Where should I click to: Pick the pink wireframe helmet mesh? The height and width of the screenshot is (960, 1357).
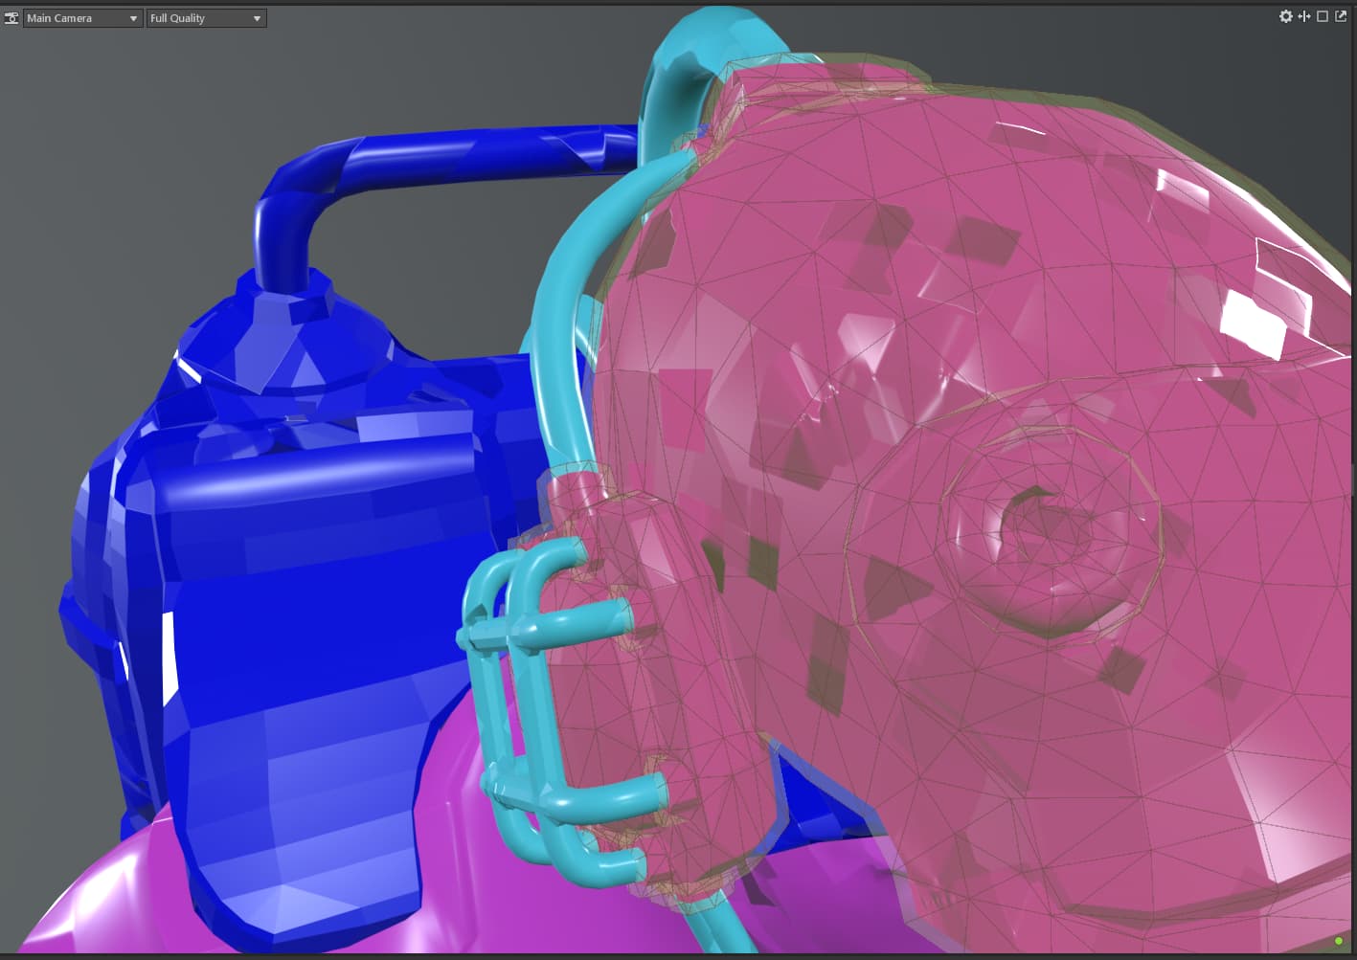[x=862, y=287]
